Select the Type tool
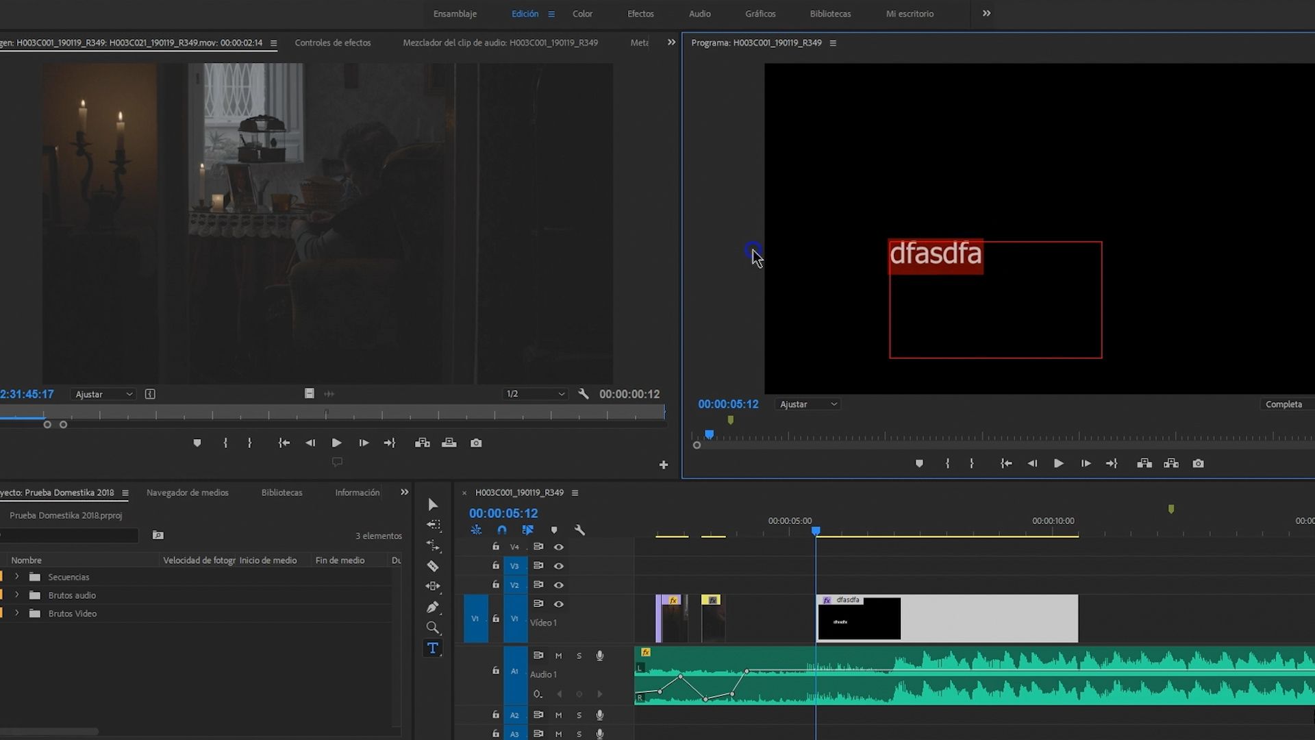Image resolution: width=1315 pixels, height=740 pixels. tap(432, 647)
